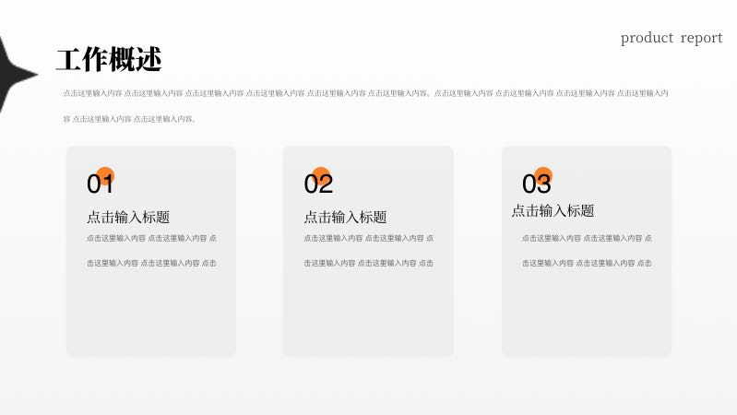Viewport: 737px width, 415px height.
Task: Click the second line of the heading description
Action: point(129,119)
